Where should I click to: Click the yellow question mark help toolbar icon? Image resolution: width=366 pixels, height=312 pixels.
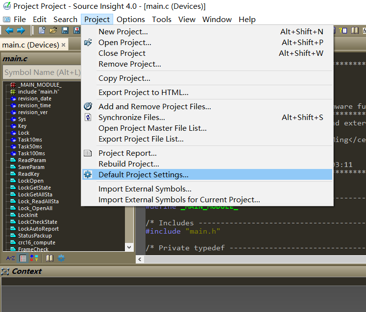click(x=343, y=30)
